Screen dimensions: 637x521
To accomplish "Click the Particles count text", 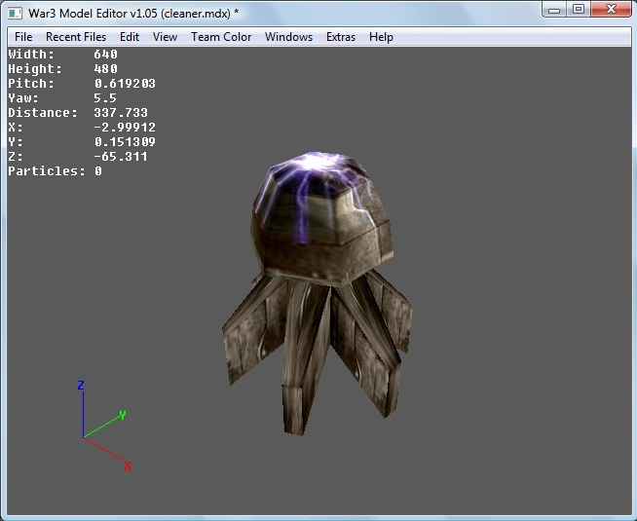I will [56, 171].
